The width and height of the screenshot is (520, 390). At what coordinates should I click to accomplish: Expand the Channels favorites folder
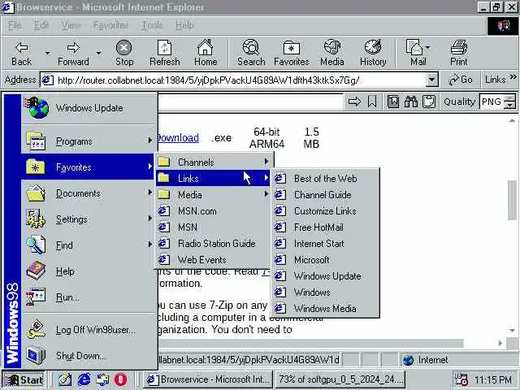213,162
